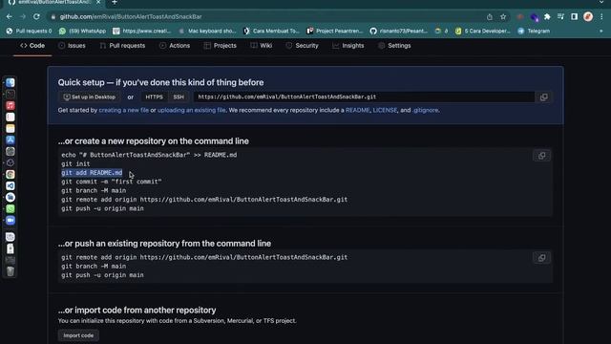Open the Notes app in the dock
Screen dimensions: 611x344
click(x=11, y=129)
